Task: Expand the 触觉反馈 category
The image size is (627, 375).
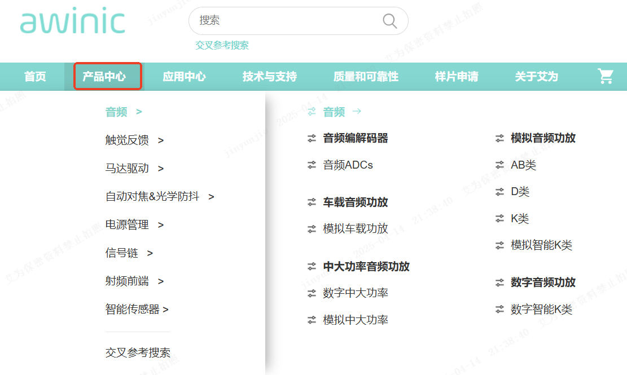Action: click(134, 140)
